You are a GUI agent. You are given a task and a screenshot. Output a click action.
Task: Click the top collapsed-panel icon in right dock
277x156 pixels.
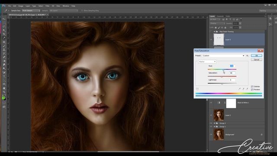pyautogui.click(x=270, y=18)
